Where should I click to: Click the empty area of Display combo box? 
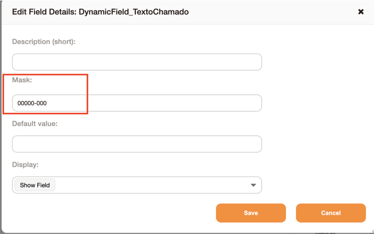tap(152, 185)
